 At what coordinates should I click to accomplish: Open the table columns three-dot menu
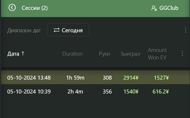coord(182,54)
